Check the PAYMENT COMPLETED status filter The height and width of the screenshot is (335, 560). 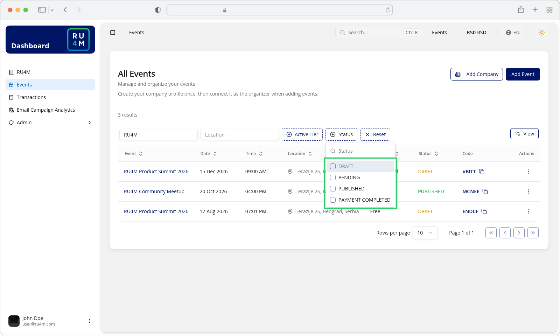pos(333,200)
